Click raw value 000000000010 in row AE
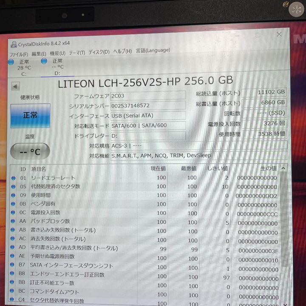The height and width of the screenshot is (306, 306). coord(258,260)
